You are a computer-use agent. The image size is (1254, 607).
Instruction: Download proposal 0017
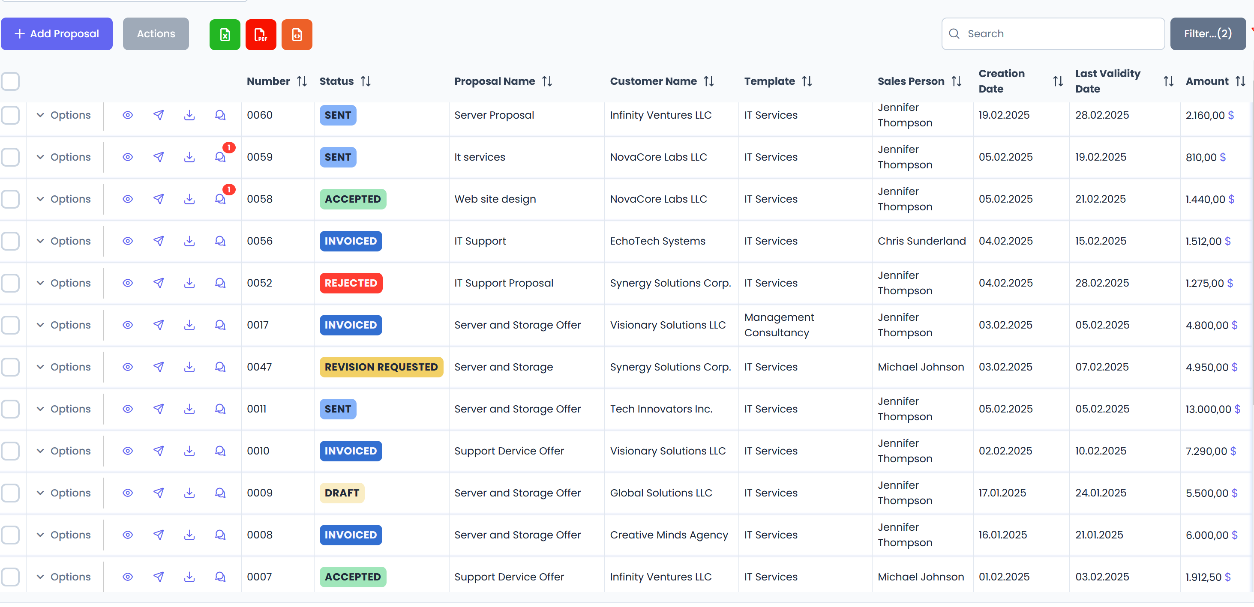pyautogui.click(x=189, y=325)
